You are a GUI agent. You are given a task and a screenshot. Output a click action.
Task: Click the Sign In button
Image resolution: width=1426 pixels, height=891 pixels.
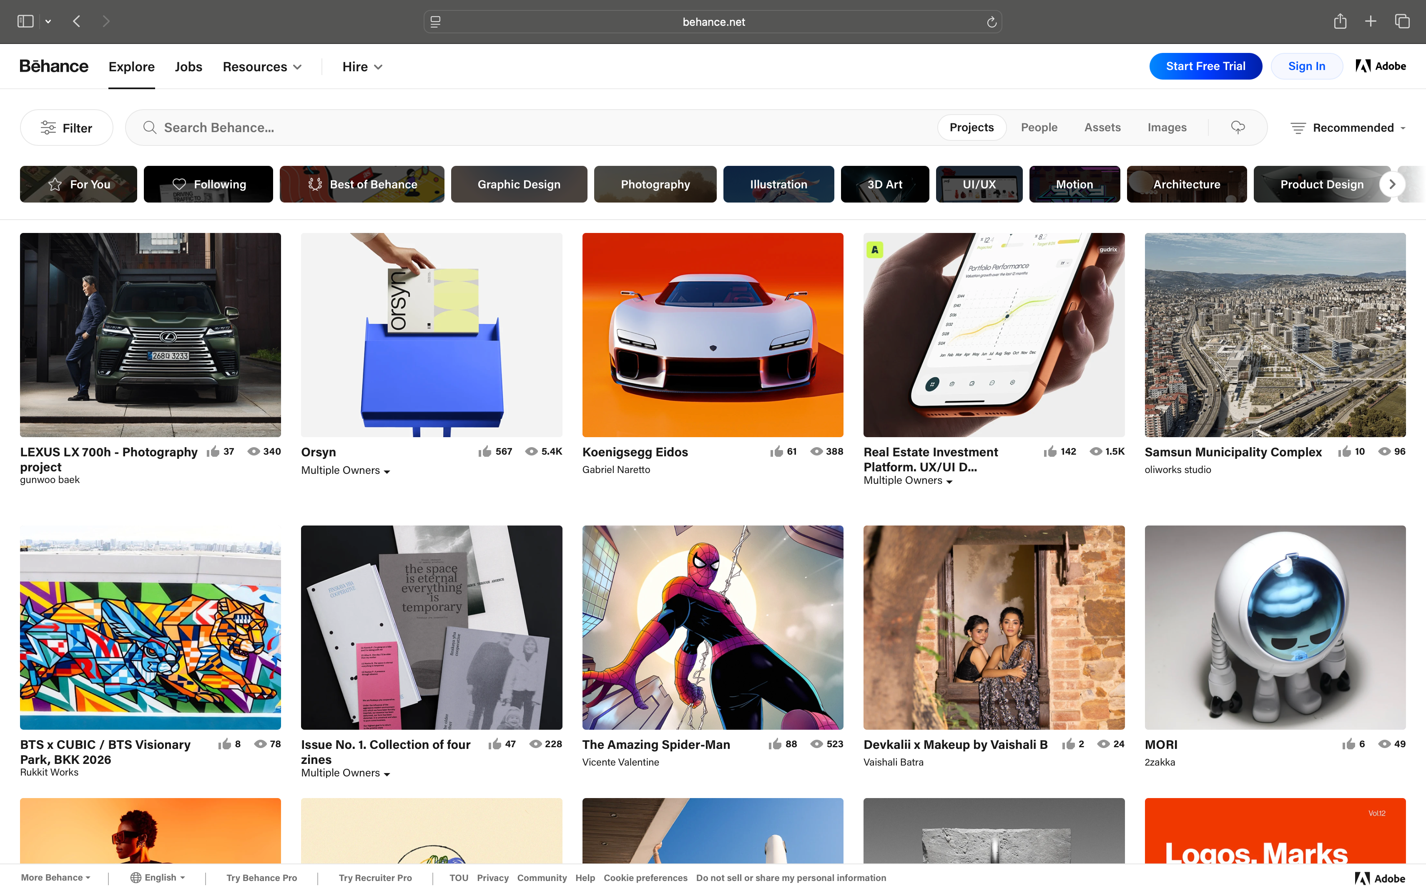(1306, 66)
